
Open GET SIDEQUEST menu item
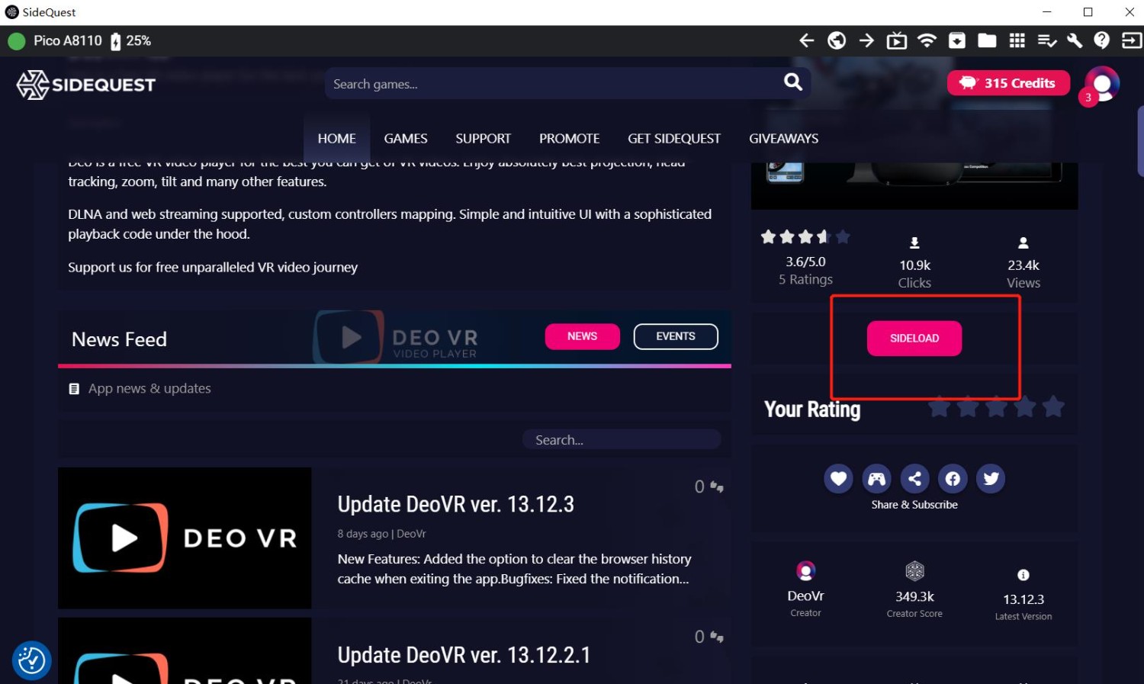pyautogui.click(x=674, y=138)
